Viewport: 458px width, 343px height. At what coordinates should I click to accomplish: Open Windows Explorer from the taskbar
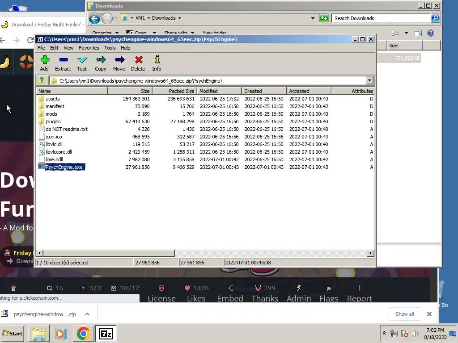[39, 334]
